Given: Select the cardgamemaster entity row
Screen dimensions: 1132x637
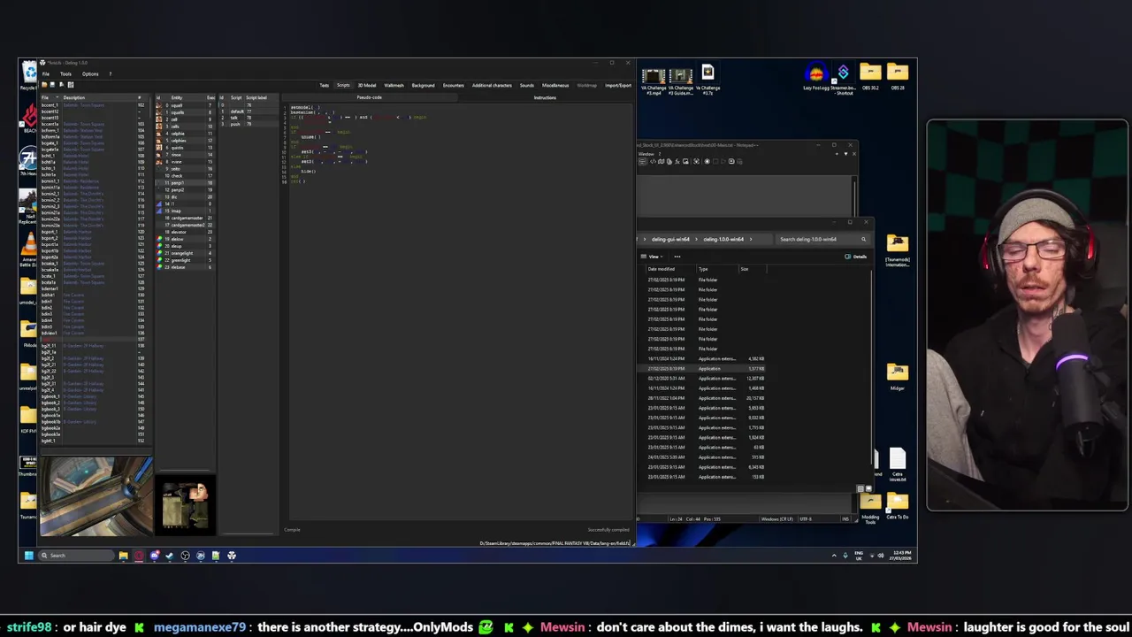Looking at the screenshot, I should [186, 218].
